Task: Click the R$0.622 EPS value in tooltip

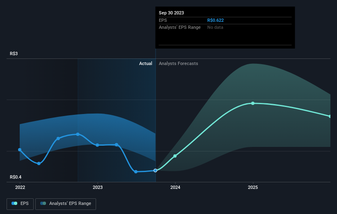Action: point(215,20)
